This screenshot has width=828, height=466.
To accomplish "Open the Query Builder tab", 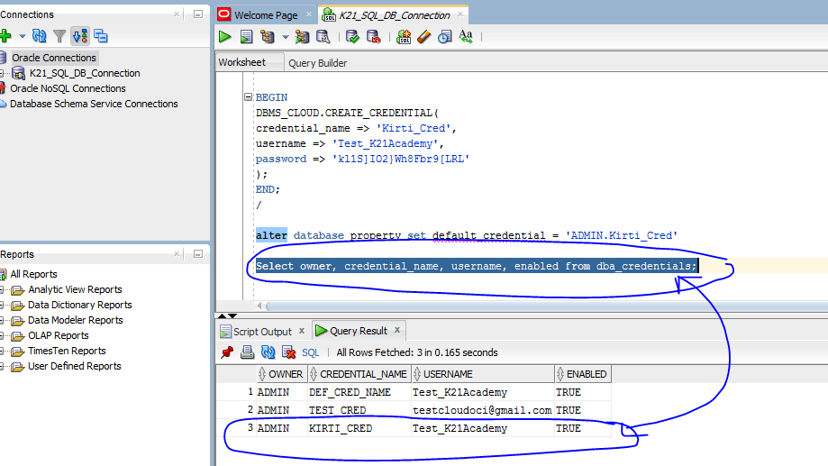I will point(317,63).
